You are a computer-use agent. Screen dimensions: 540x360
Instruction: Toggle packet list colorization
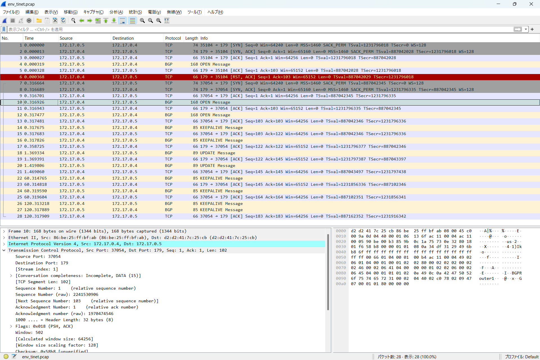pyautogui.click(x=133, y=21)
